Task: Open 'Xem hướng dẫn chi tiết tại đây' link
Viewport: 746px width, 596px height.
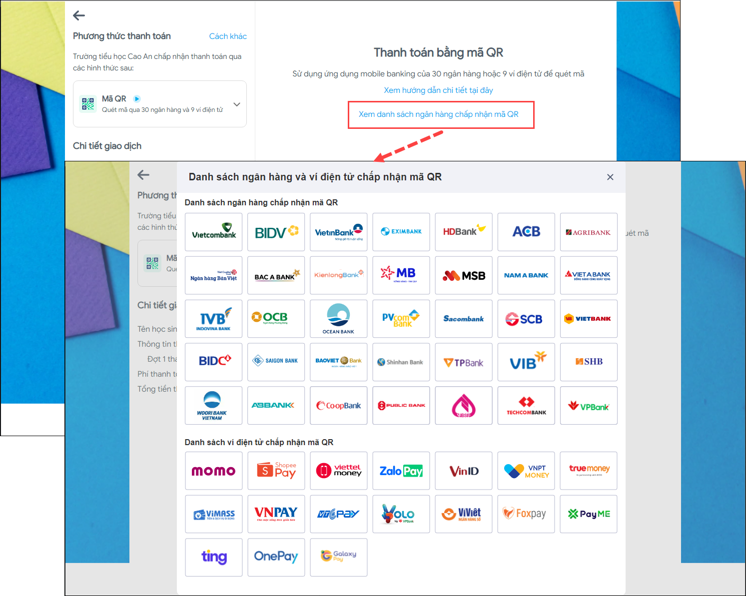Action: click(438, 90)
